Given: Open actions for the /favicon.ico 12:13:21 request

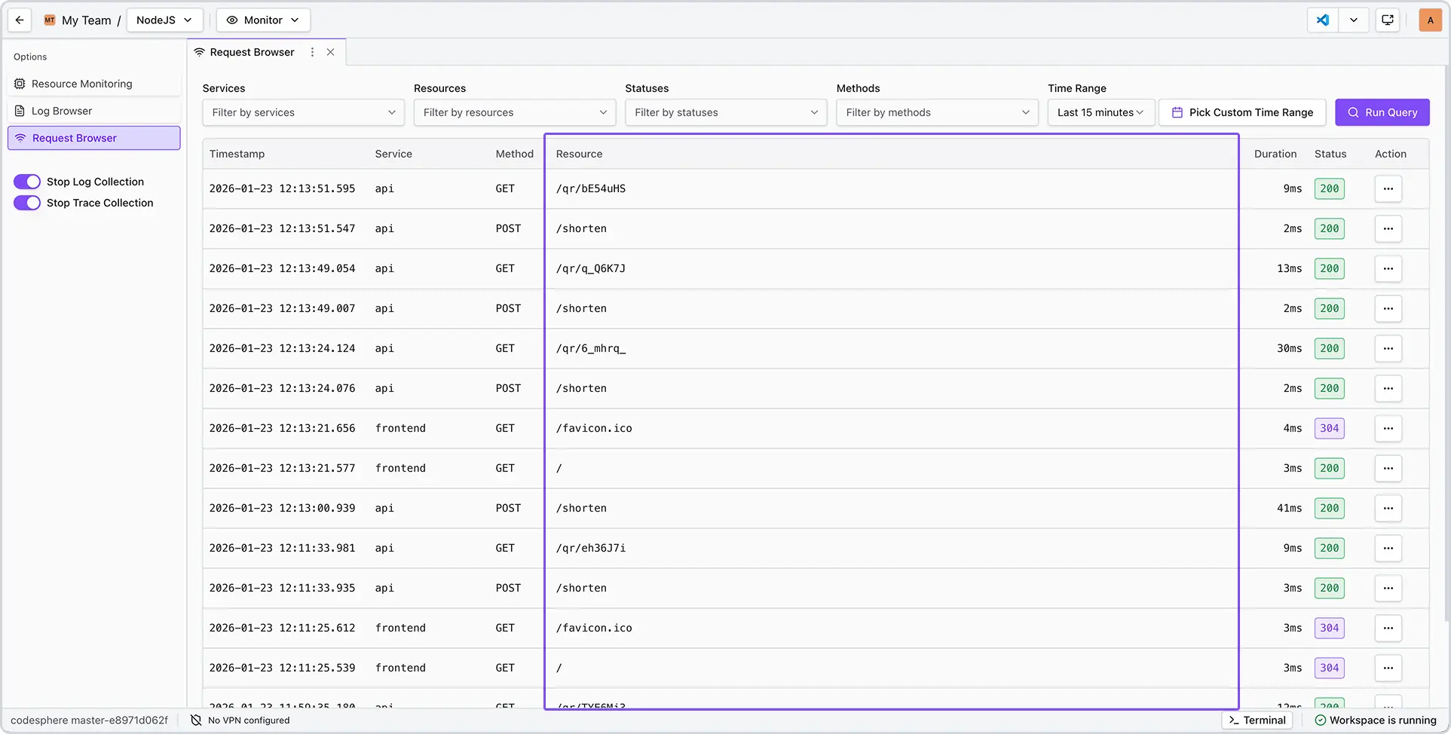Looking at the screenshot, I should 1388,429.
